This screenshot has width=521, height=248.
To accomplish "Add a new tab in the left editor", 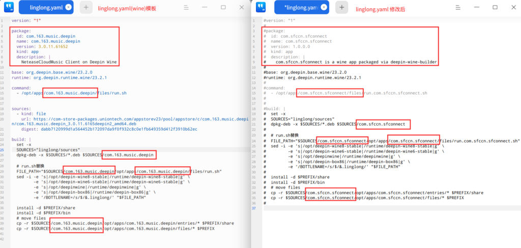I will pos(86,8).
